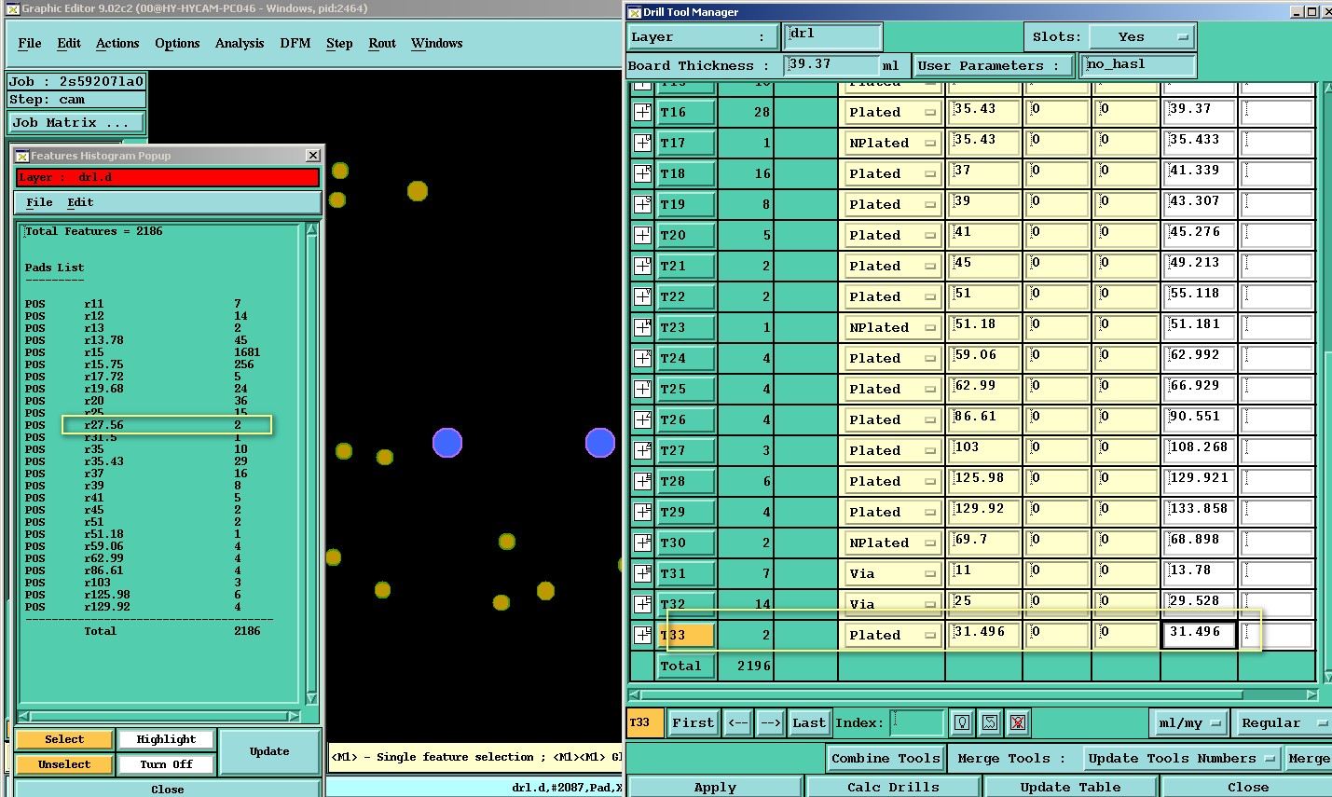Click the Highlight button
This screenshot has width=1332, height=797.
pyautogui.click(x=167, y=739)
